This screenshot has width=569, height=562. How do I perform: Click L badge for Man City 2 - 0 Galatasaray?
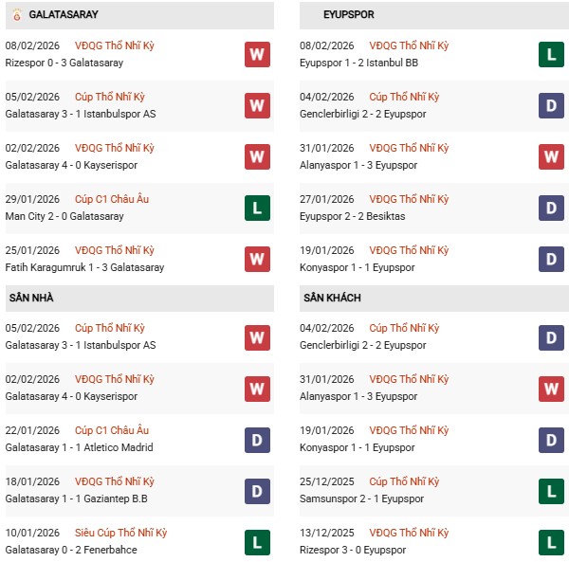pos(257,208)
